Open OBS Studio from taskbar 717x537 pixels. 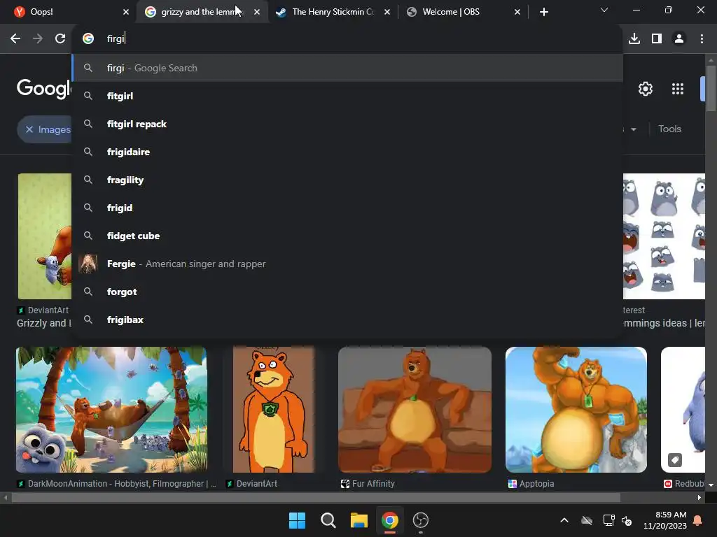pyautogui.click(x=420, y=520)
